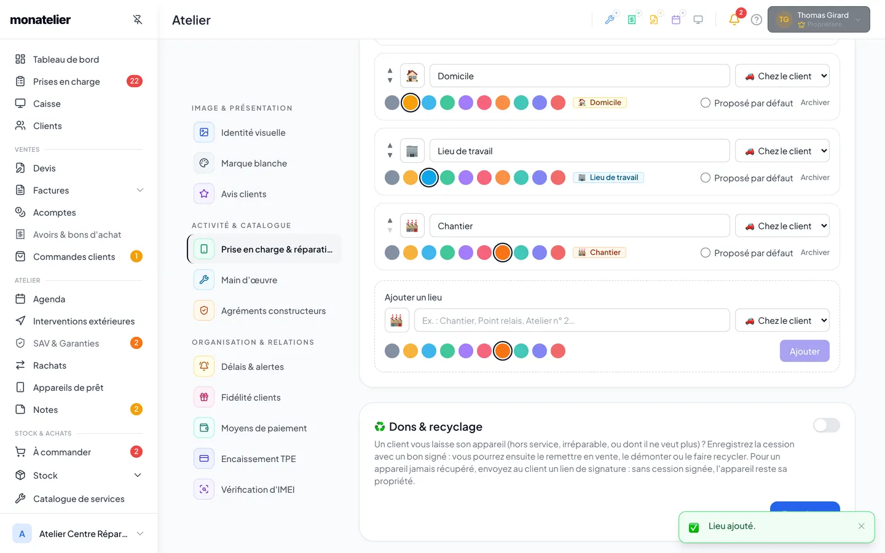Open the Caisse page
885x553 pixels.
tap(79, 104)
